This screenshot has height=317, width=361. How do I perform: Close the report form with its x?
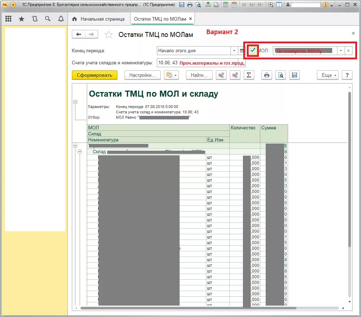pos(353,33)
